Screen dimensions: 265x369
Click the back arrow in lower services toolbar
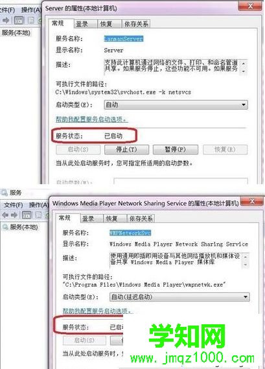tap(5, 215)
